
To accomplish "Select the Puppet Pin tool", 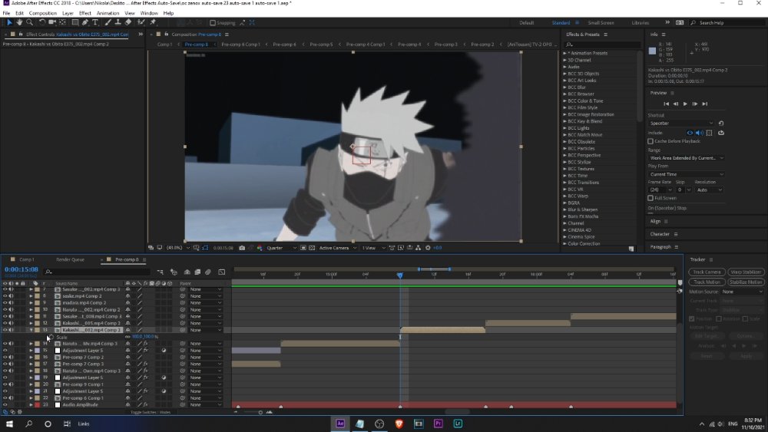I will [153, 22].
